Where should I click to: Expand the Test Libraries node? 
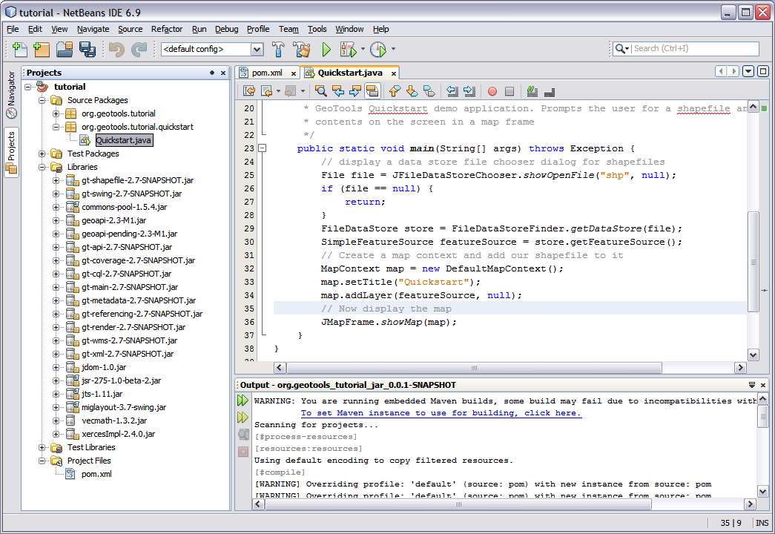click(42, 447)
